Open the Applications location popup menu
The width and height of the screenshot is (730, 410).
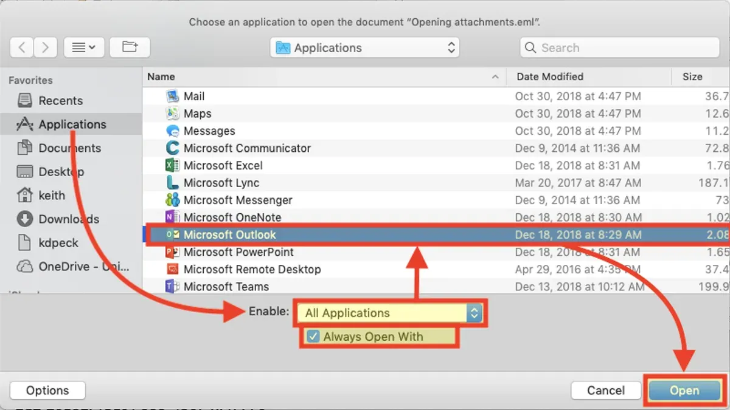tap(364, 47)
